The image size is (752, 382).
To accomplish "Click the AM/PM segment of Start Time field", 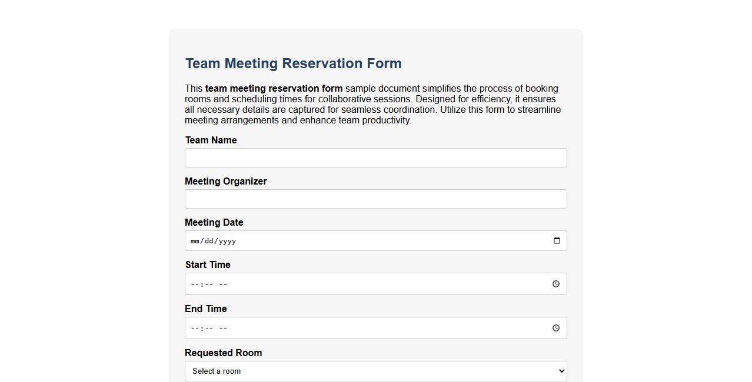I will pyautogui.click(x=223, y=284).
